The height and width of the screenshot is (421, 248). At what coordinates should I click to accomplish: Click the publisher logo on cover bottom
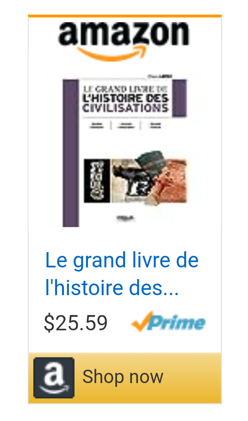coord(125,218)
